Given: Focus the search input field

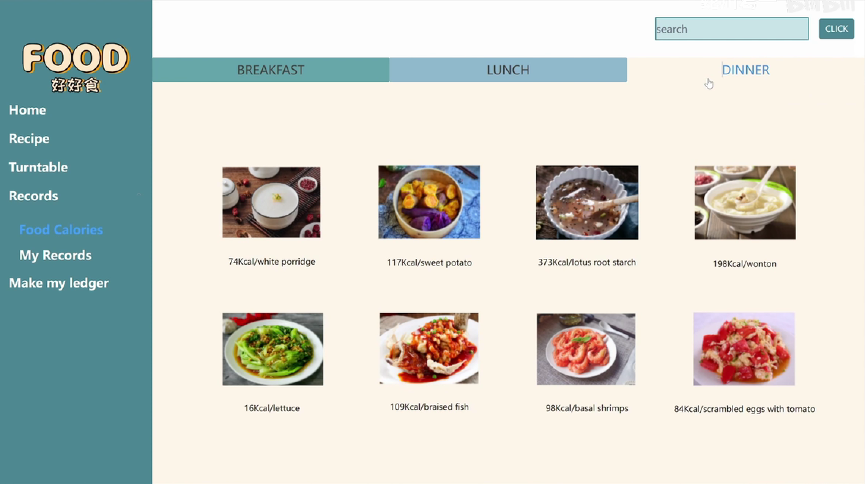Looking at the screenshot, I should coord(732,29).
